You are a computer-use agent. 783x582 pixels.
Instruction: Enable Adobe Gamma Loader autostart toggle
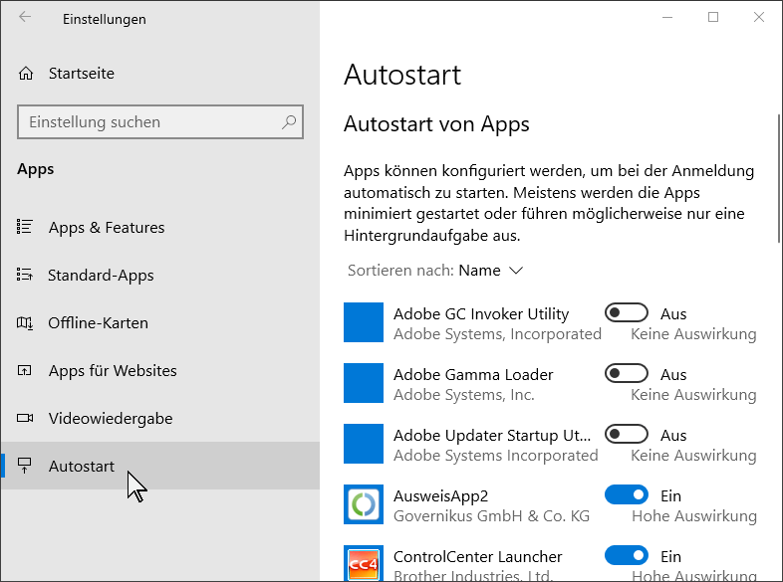(x=627, y=373)
